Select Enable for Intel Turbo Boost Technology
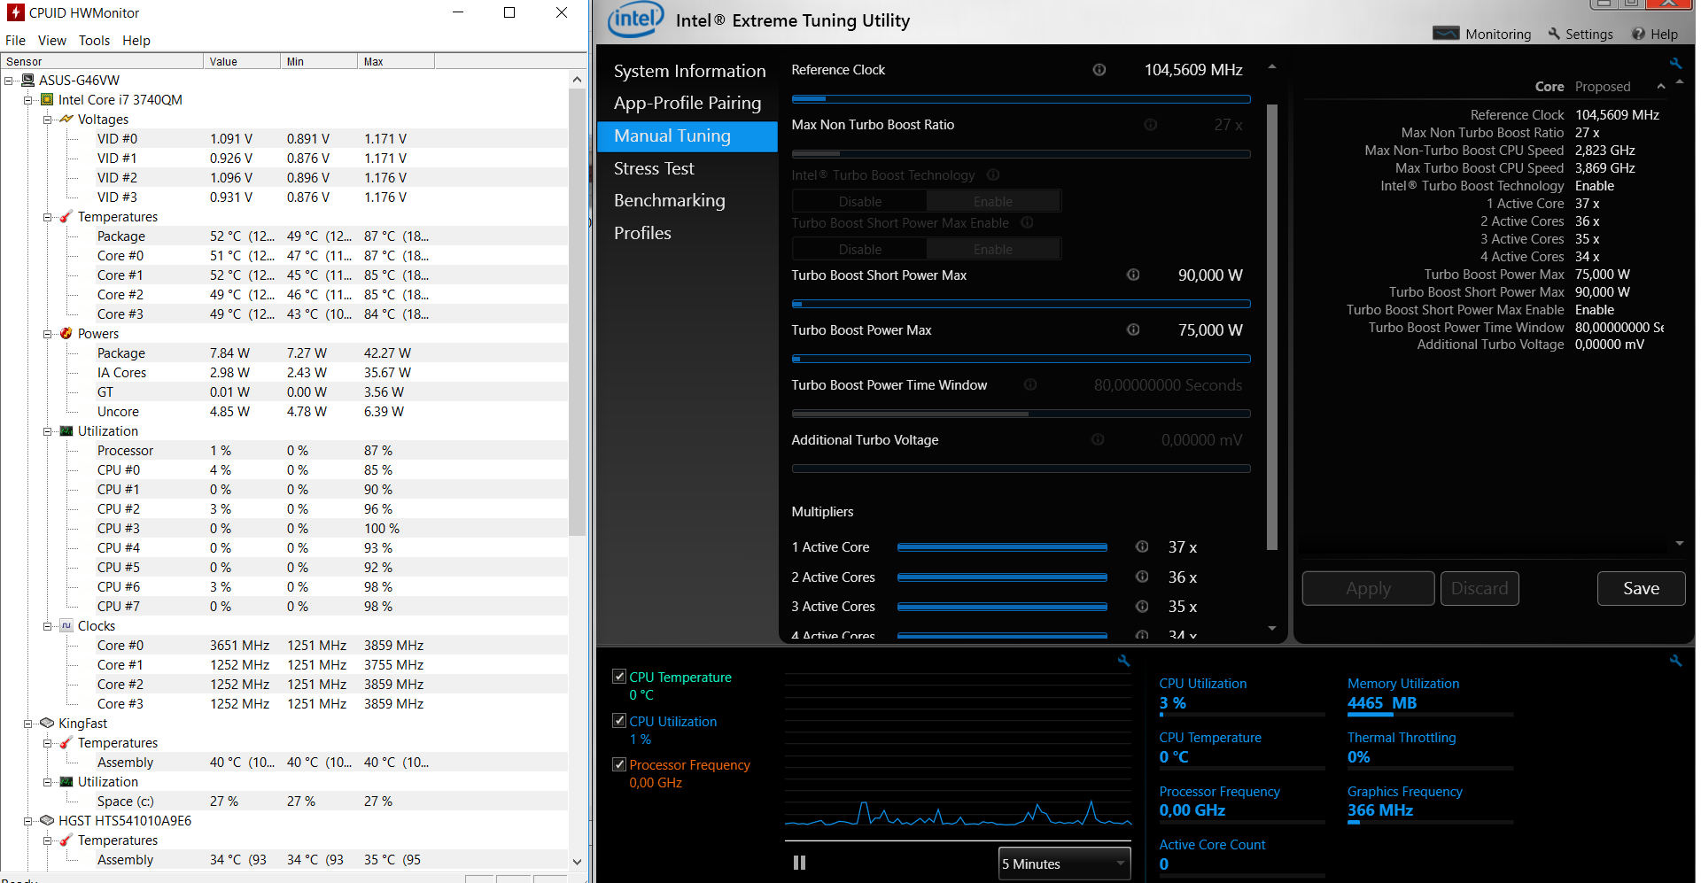 (x=993, y=201)
